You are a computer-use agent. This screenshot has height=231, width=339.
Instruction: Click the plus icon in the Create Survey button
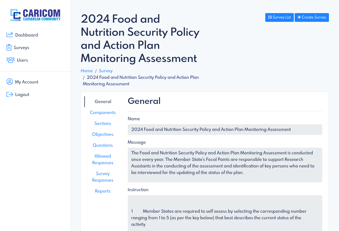pos(299,17)
